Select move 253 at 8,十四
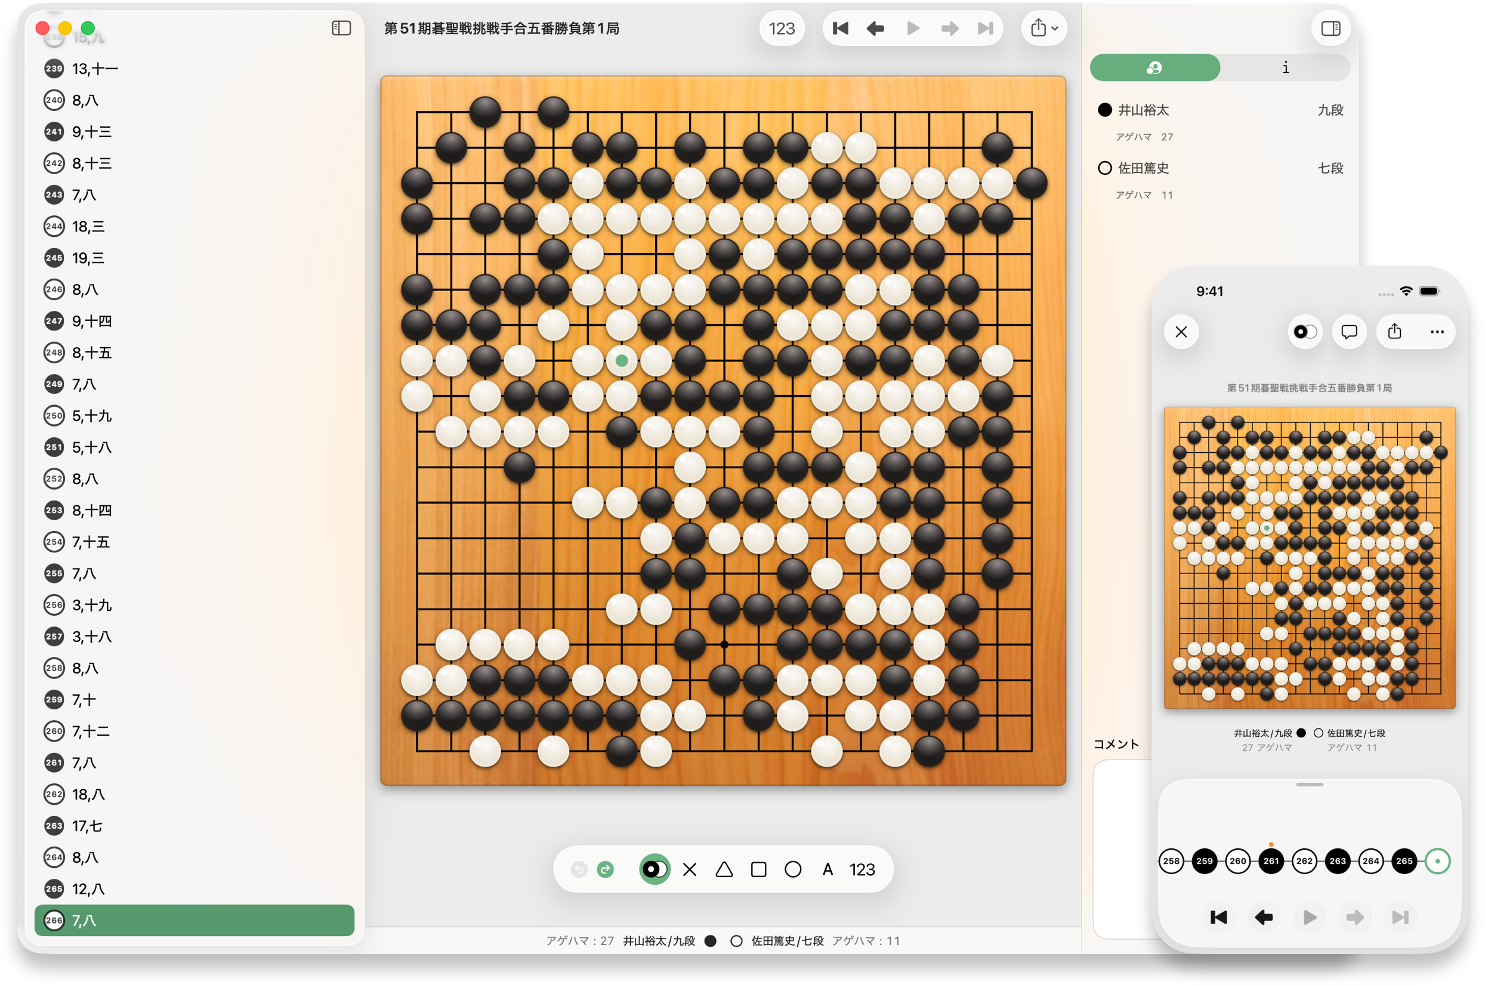Screen dimensions: 1485x985 point(194,510)
